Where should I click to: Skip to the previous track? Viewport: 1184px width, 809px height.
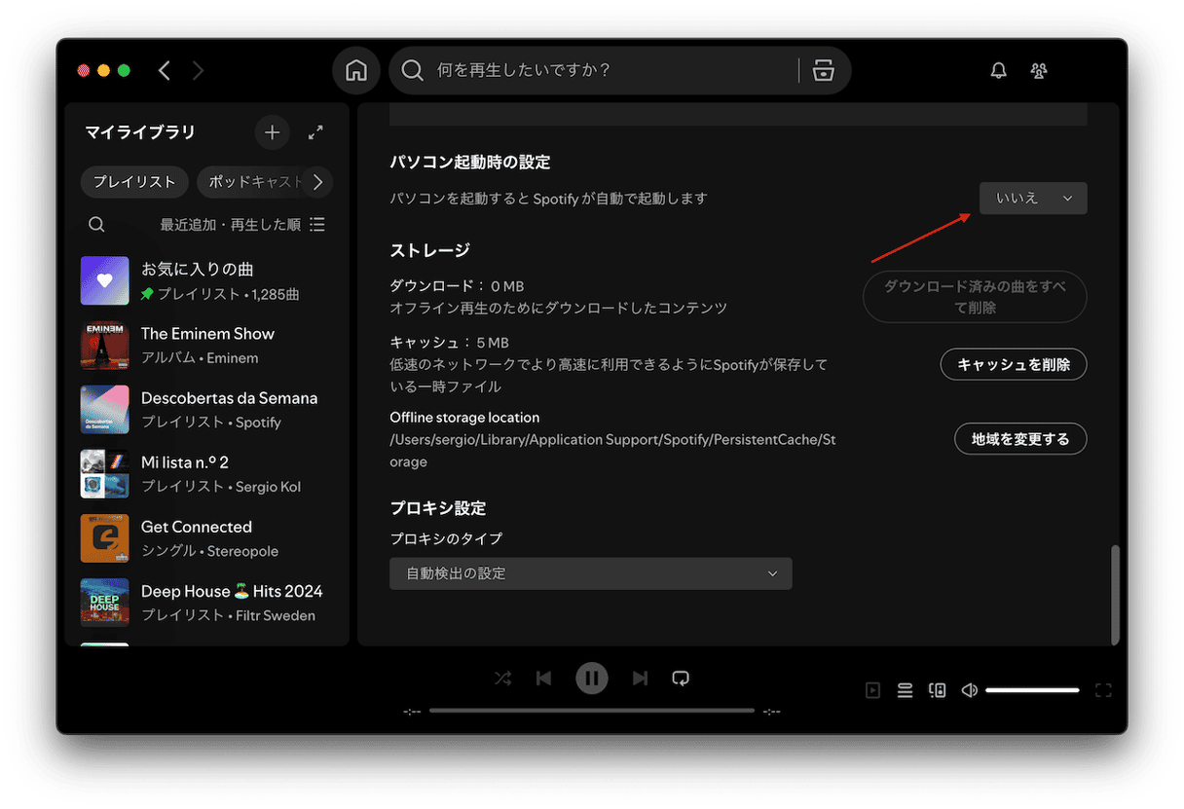pos(544,679)
